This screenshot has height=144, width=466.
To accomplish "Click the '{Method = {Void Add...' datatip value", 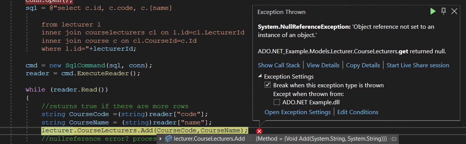I will (322, 139).
